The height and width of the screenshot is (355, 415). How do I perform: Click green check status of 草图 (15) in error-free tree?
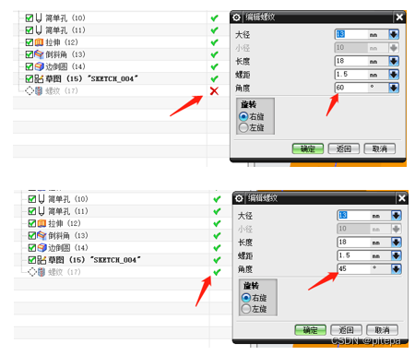(x=217, y=260)
